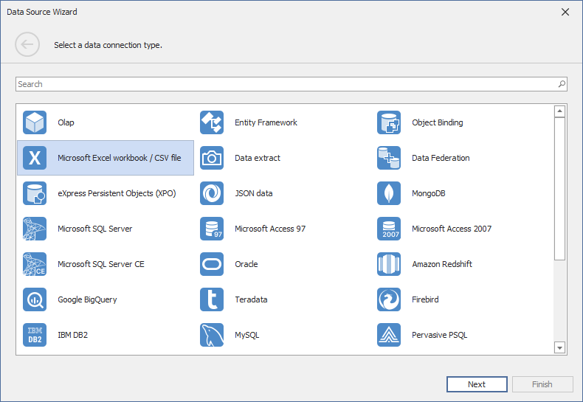
Task: Click the Data extract camera icon
Action: click(x=212, y=158)
